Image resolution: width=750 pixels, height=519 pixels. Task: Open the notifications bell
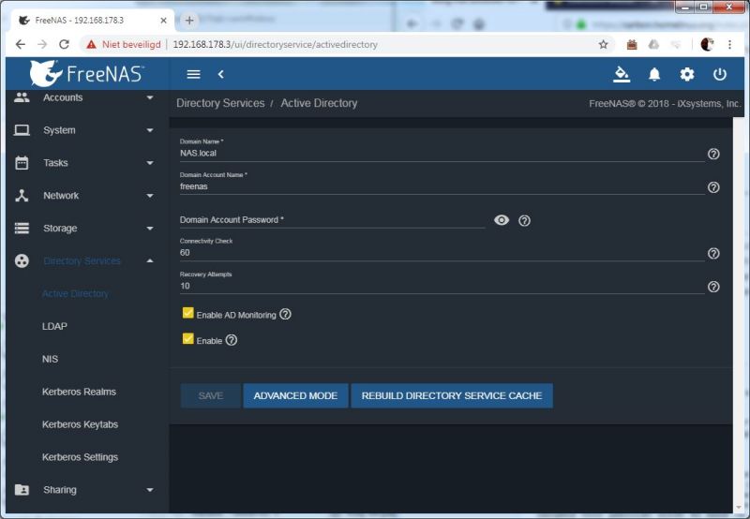654,74
